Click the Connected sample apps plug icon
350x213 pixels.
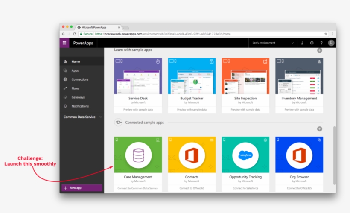[x=118, y=123]
